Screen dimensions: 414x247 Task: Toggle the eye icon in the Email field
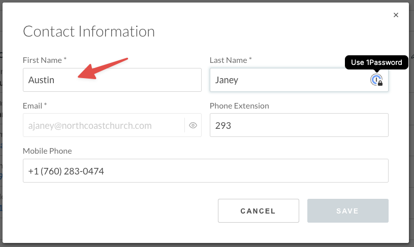coord(193,125)
